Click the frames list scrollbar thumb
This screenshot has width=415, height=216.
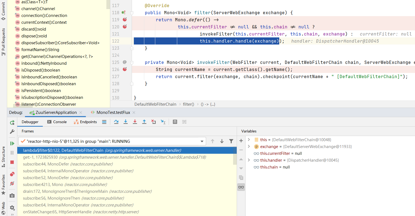[x=235, y=156]
